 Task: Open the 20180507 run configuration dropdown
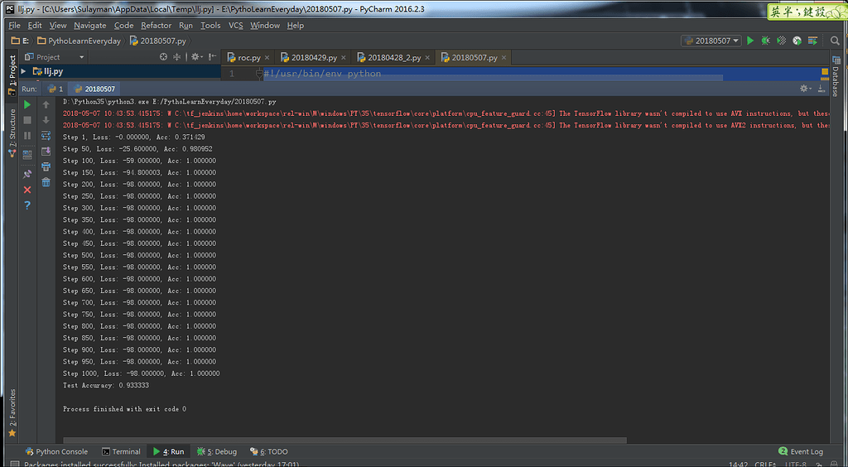711,41
